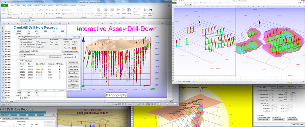305x127 pixels.
Task: Click the orange Topo Color swatch
Action: click(74, 48)
